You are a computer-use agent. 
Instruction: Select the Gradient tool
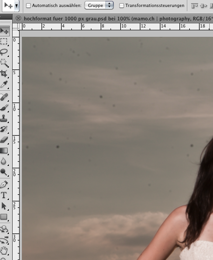[4, 151]
